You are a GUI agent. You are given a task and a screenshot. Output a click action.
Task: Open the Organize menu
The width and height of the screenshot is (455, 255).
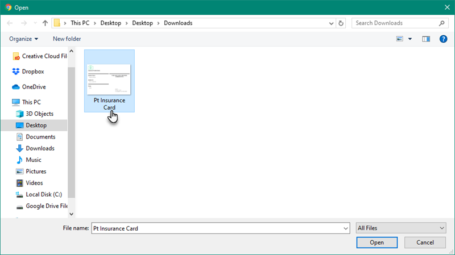(x=23, y=39)
